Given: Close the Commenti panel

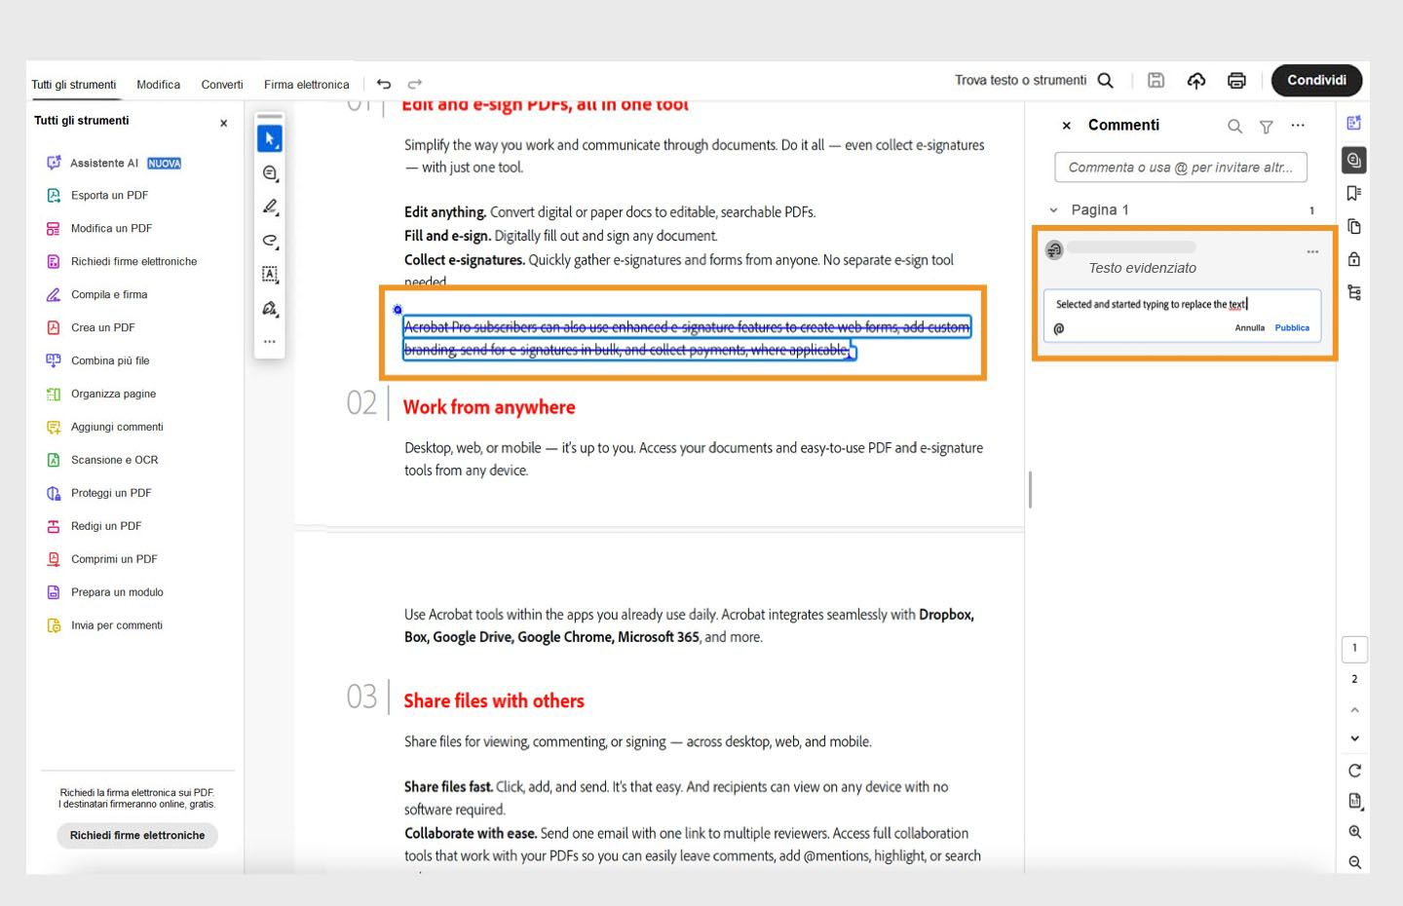Looking at the screenshot, I should tap(1067, 126).
